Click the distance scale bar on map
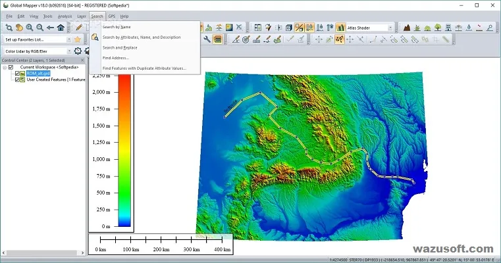Screen dimensions: 501x263 [161, 244]
